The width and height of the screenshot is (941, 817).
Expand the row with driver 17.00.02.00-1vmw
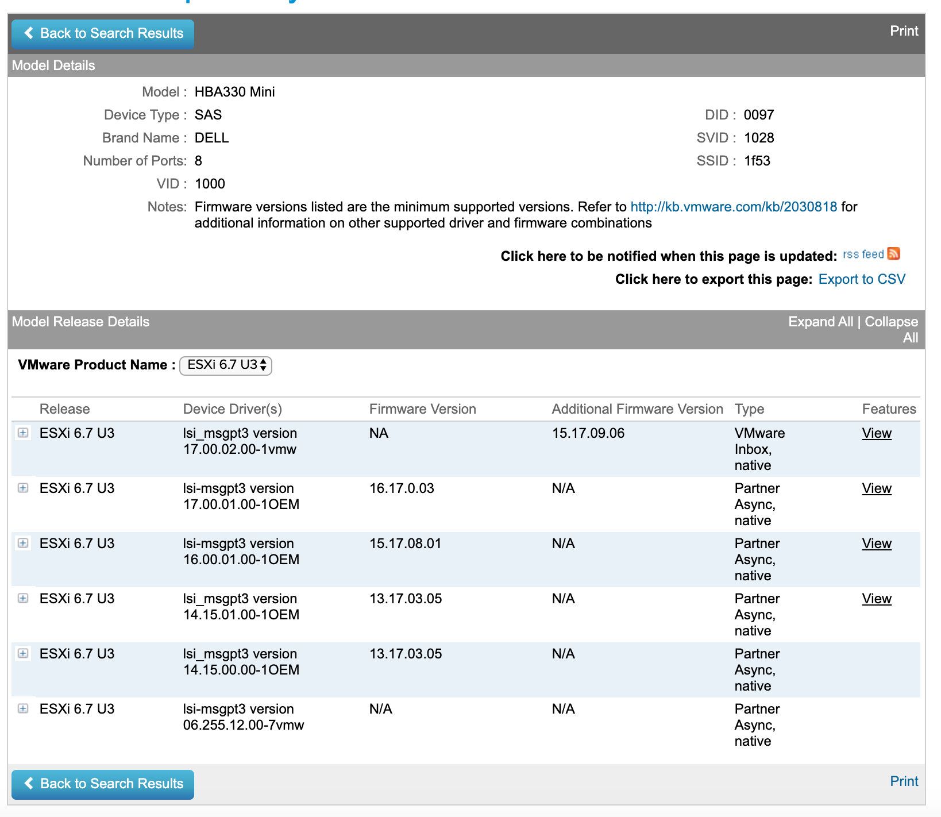pyautogui.click(x=23, y=433)
